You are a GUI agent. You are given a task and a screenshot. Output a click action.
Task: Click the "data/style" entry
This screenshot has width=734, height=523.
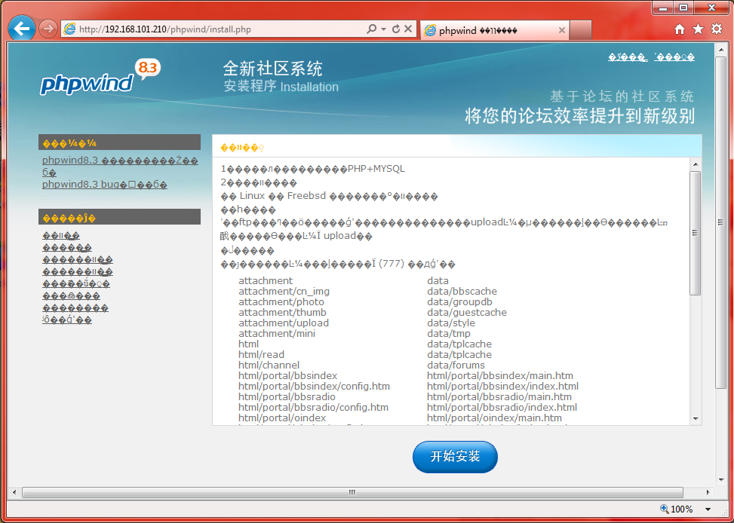point(451,323)
